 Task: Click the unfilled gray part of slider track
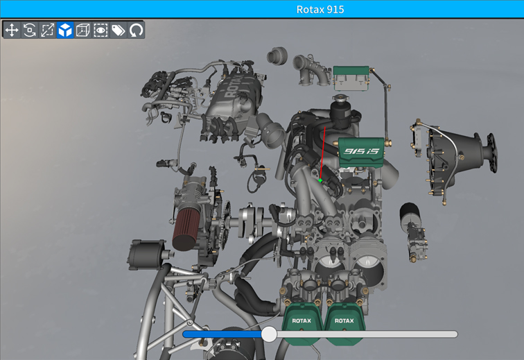pyautogui.click(x=367, y=334)
